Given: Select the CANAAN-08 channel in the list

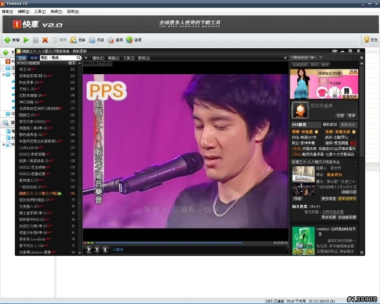Looking at the screenshot, I should (47, 148).
